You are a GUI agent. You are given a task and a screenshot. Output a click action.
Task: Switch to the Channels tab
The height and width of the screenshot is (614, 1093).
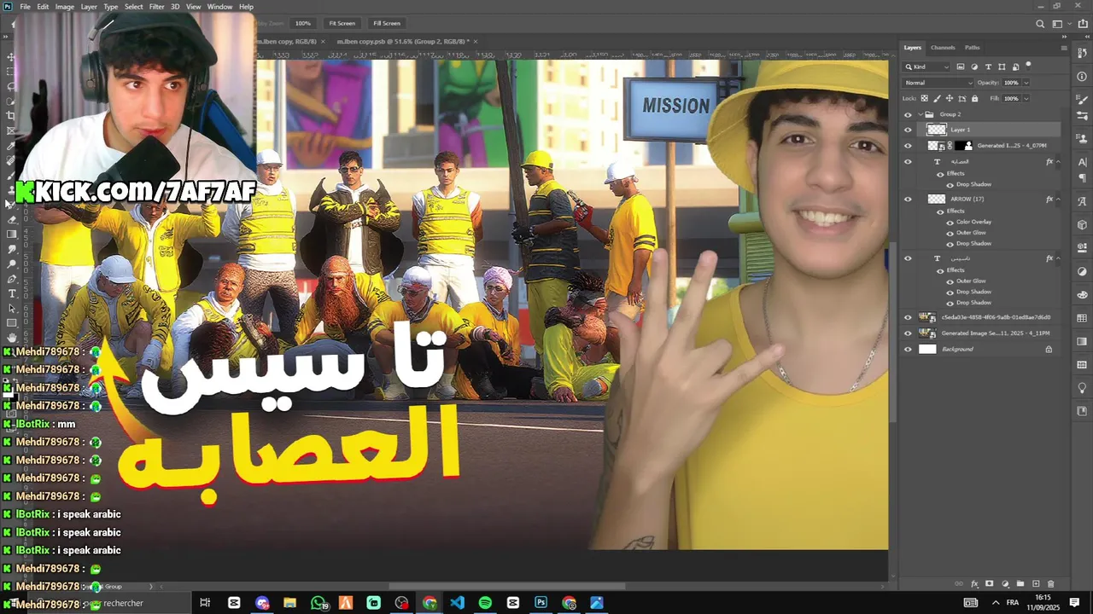[x=943, y=48]
